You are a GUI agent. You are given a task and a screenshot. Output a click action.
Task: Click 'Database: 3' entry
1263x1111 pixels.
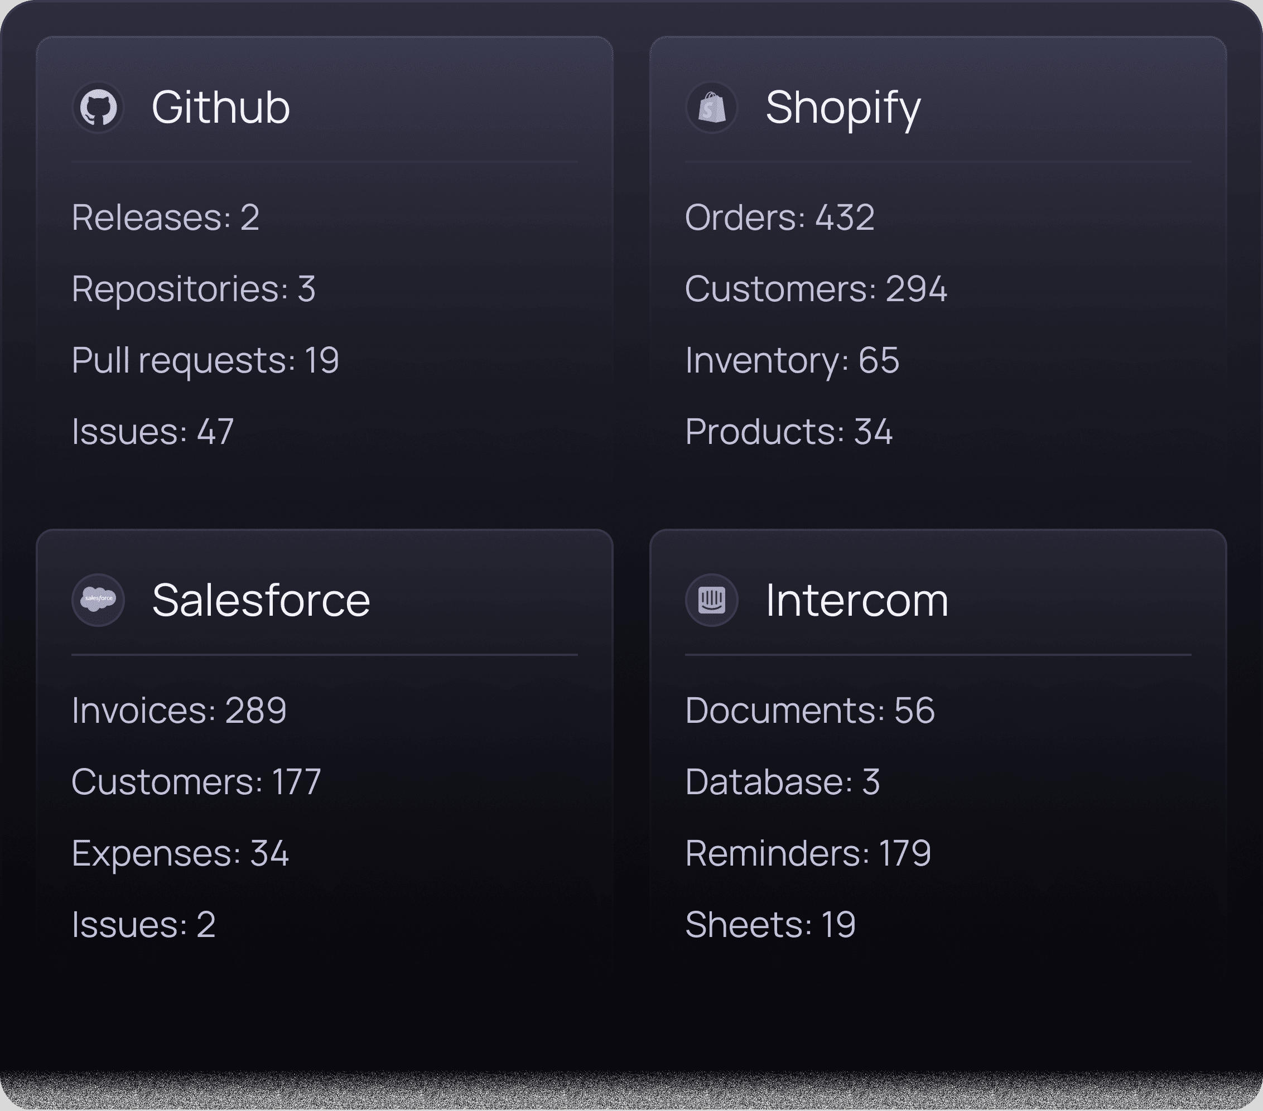[x=783, y=781]
